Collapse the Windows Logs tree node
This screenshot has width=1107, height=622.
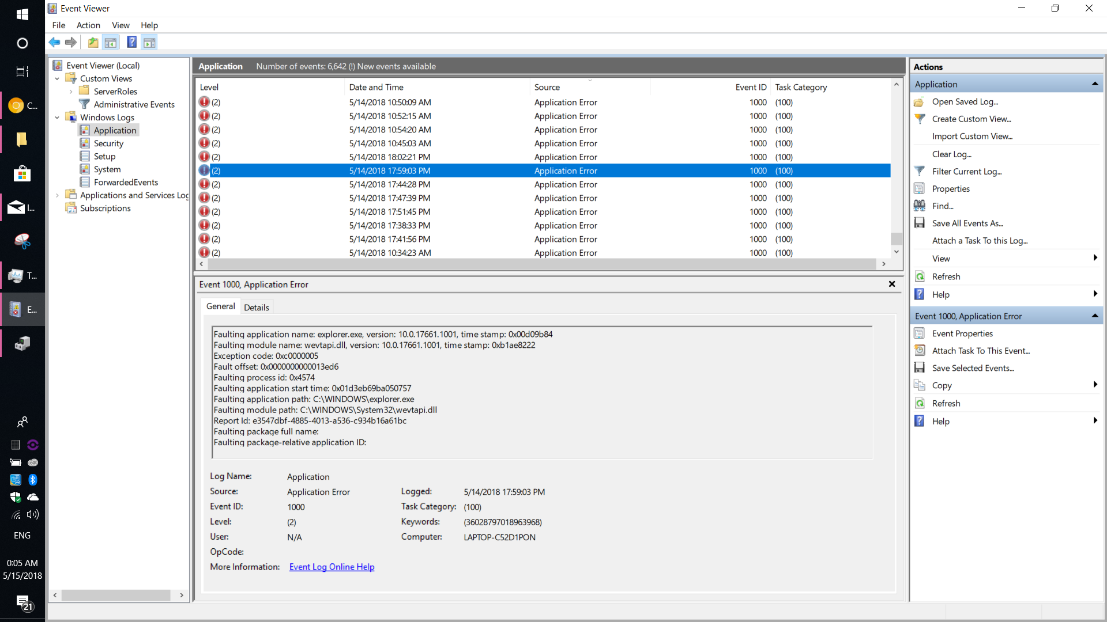coord(57,117)
